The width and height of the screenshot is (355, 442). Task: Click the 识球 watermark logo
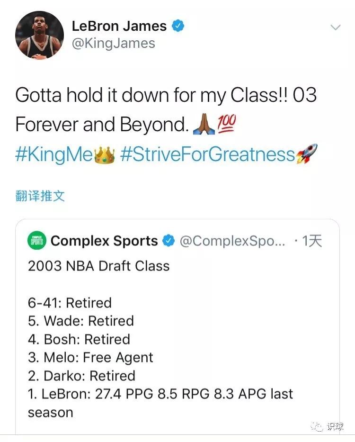tap(327, 426)
